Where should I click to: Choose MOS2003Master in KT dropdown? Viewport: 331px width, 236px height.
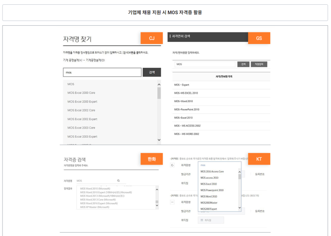pyautogui.click(x=209, y=203)
